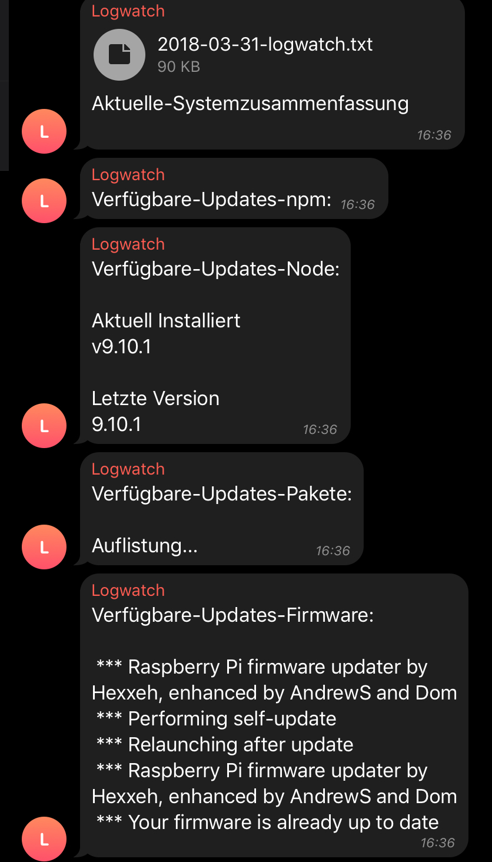Tap the Aktuelle-Systemzusammenfassung caption text
The image size is (492, 862).
pyautogui.click(x=250, y=104)
